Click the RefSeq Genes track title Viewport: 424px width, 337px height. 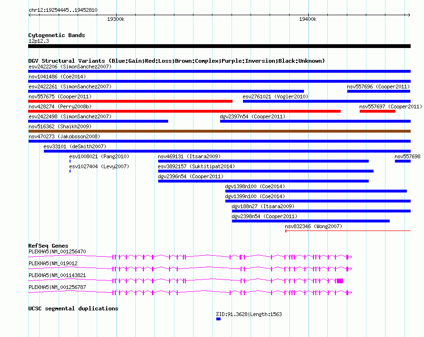[x=49, y=246]
